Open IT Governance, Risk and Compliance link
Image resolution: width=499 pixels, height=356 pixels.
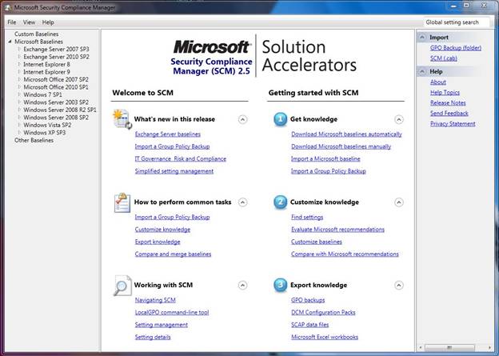coord(181,159)
